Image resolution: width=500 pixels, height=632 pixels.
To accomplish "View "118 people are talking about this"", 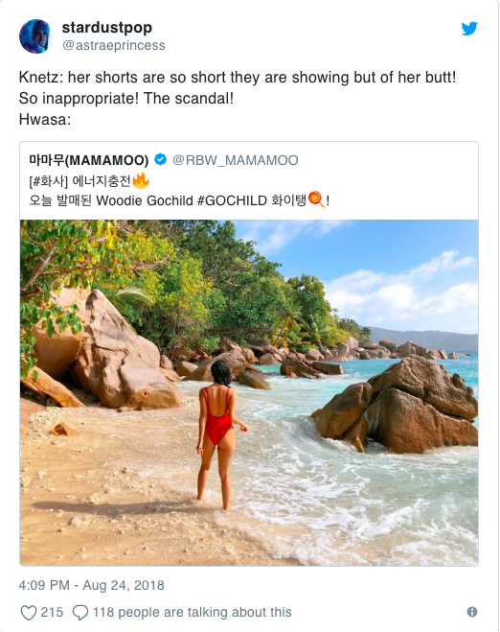I will (x=192, y=612).
